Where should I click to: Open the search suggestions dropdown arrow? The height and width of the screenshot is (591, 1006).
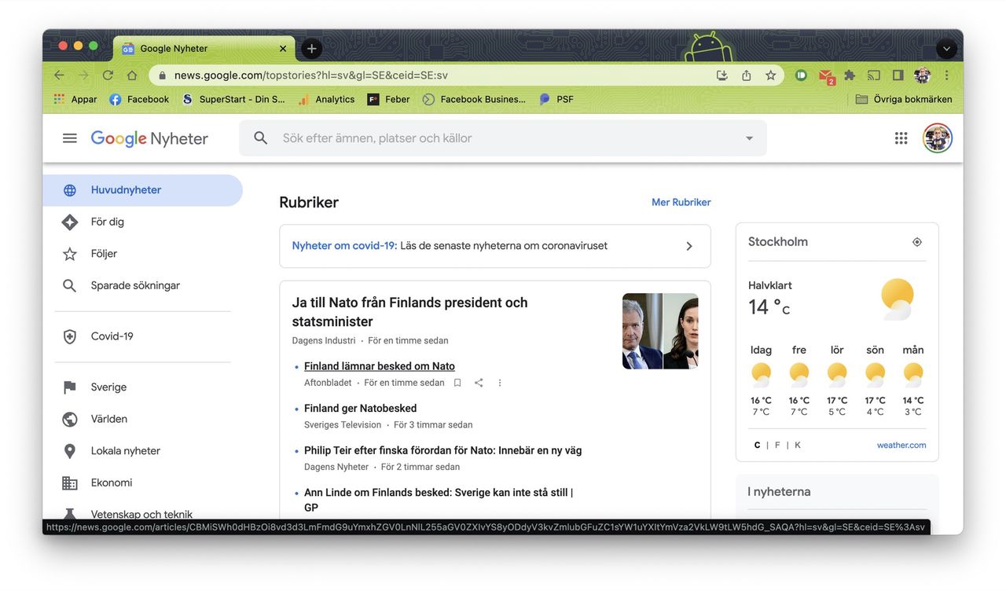748,138
